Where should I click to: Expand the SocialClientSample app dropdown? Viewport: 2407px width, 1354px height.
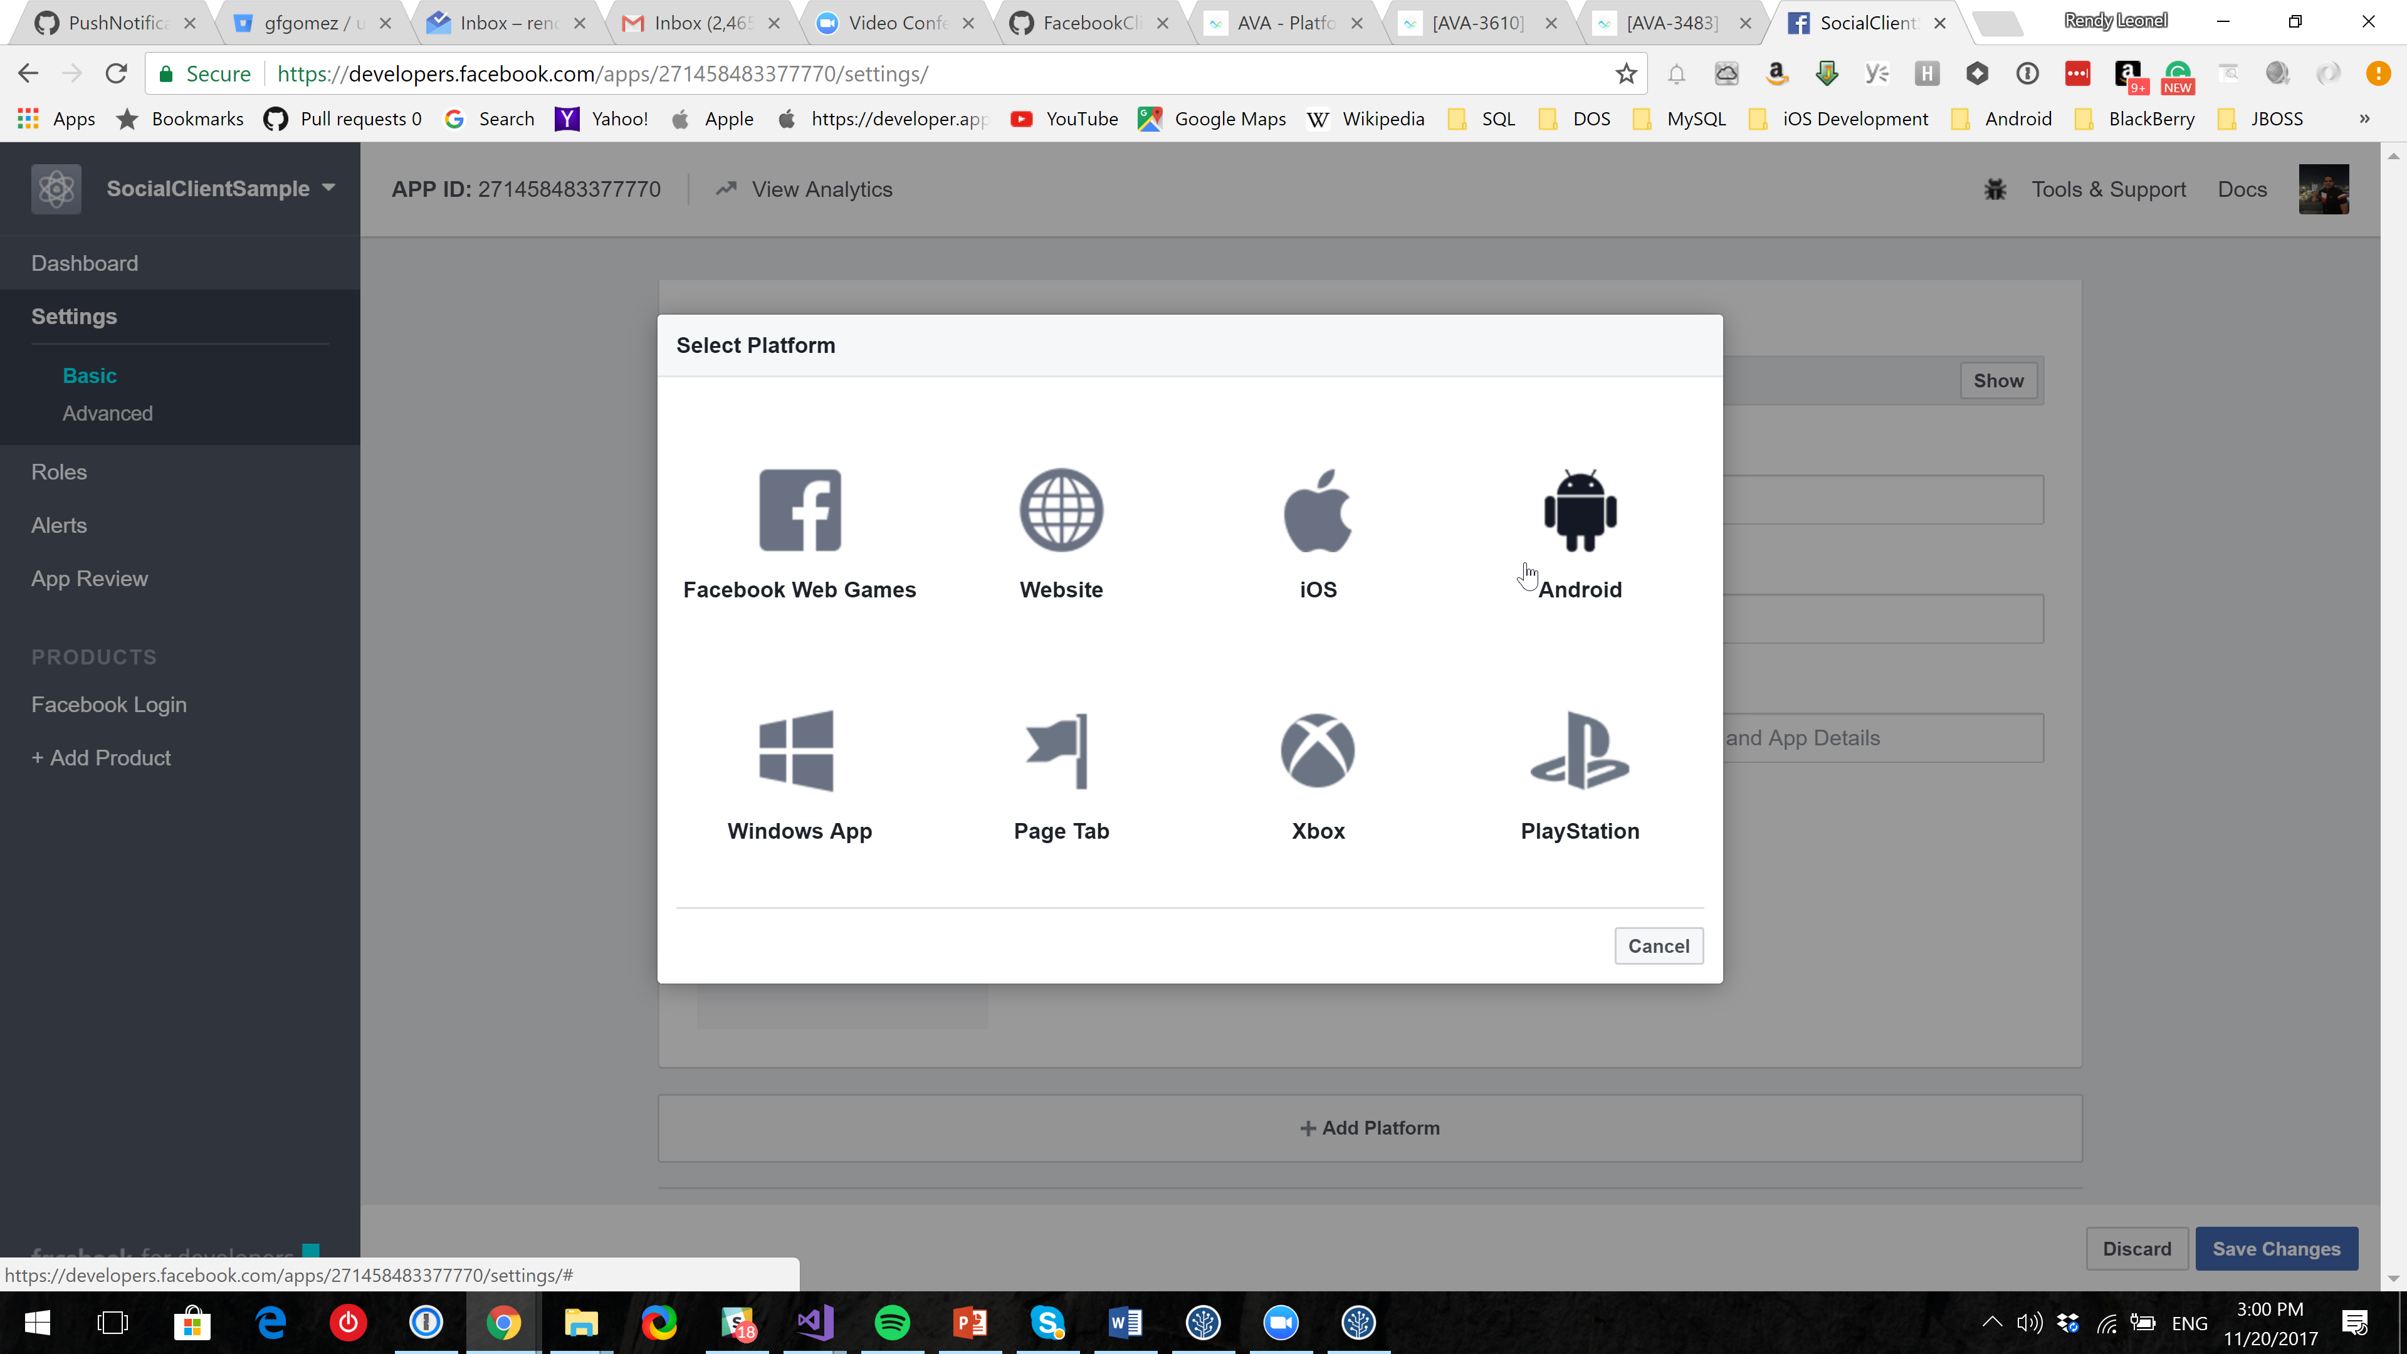pos(329,188)
